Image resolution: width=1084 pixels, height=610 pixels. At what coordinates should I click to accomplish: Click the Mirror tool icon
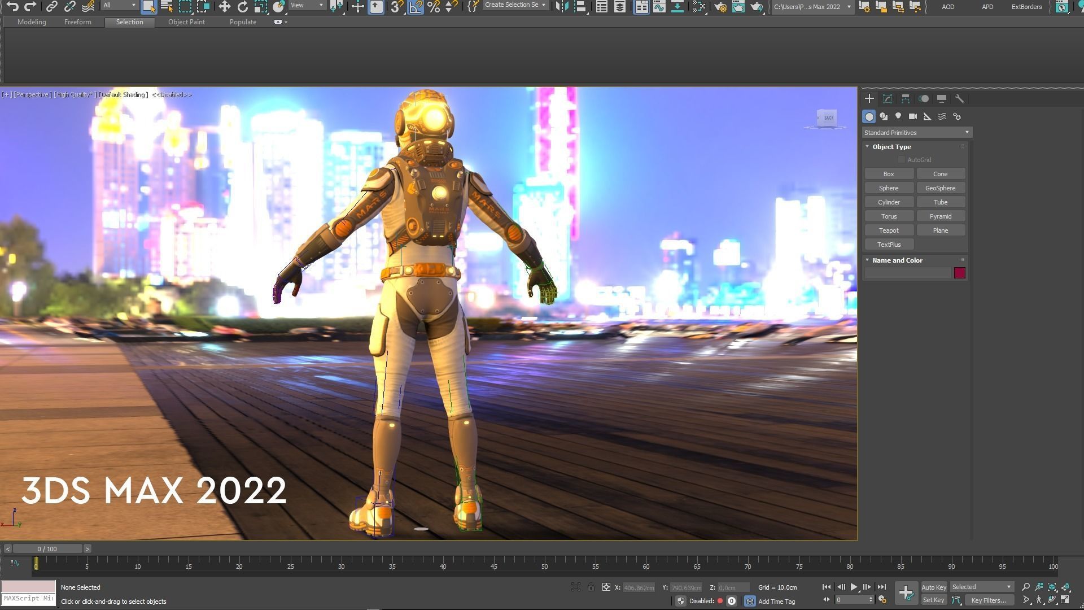(561, 7)
